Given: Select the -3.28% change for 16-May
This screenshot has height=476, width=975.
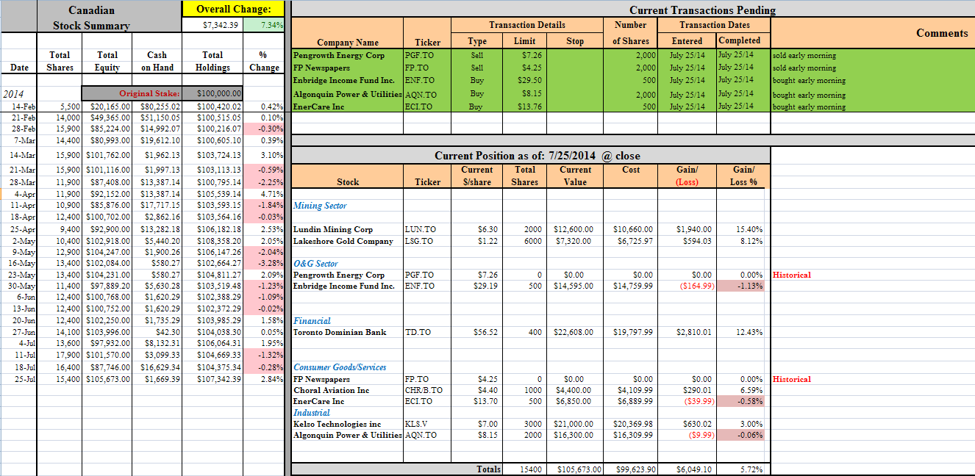Looking at the screenshot, I should point(271,263).
